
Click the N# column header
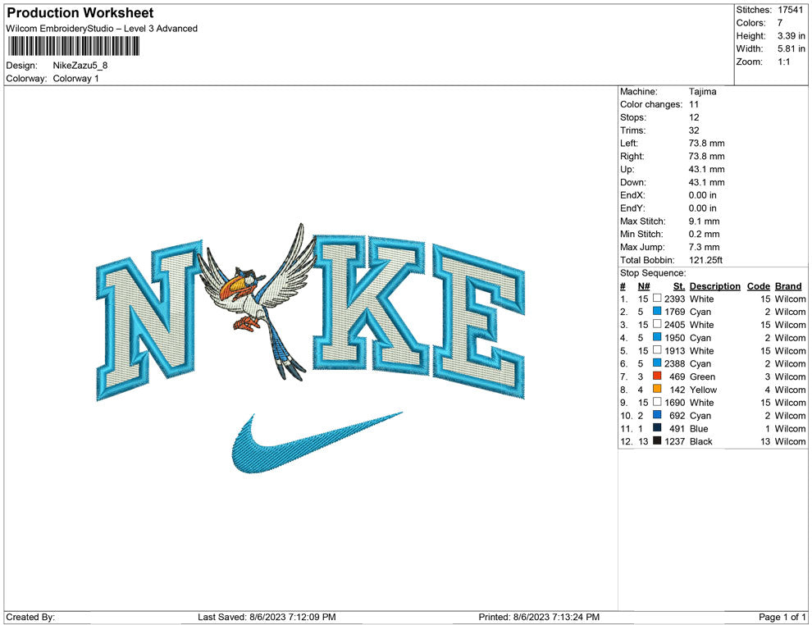[x=644, y=285]
